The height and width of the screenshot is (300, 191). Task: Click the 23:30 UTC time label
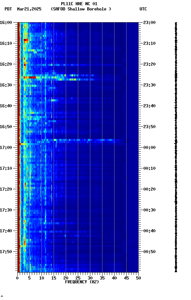[x=149, y=85]
